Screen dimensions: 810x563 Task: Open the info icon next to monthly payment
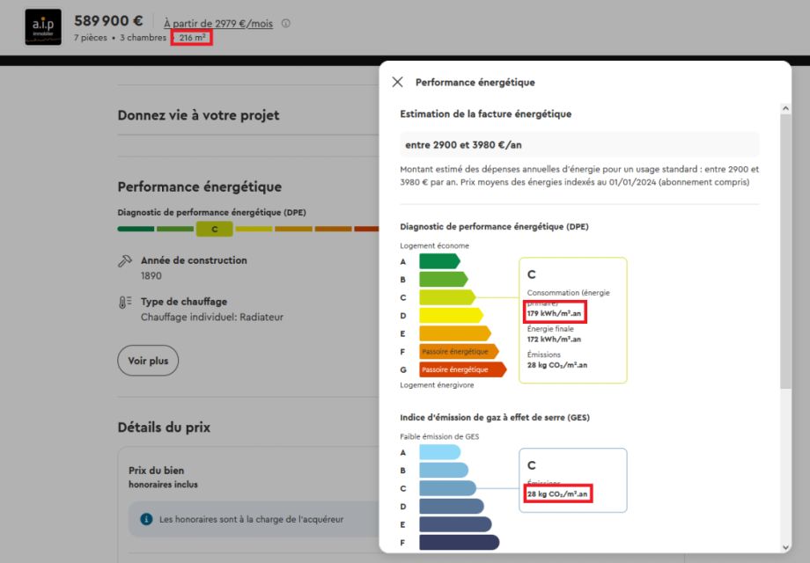(x=285, y=23)
